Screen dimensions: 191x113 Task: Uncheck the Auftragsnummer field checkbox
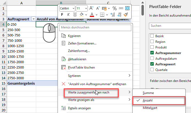click(x=152, y=53)
